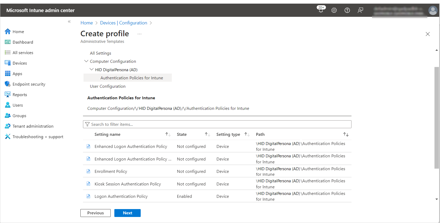
Task: Click the Next button
Action: (x=128, y=213)
